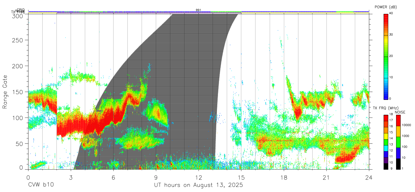The width and height of the screenshot is (415, 192).
Task: Click the 'CVW b10' radar label
Action: coord(41,185)
